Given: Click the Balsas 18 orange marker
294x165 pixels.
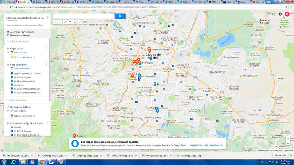Looking at the screenshot, I should [x=75, y=136].
